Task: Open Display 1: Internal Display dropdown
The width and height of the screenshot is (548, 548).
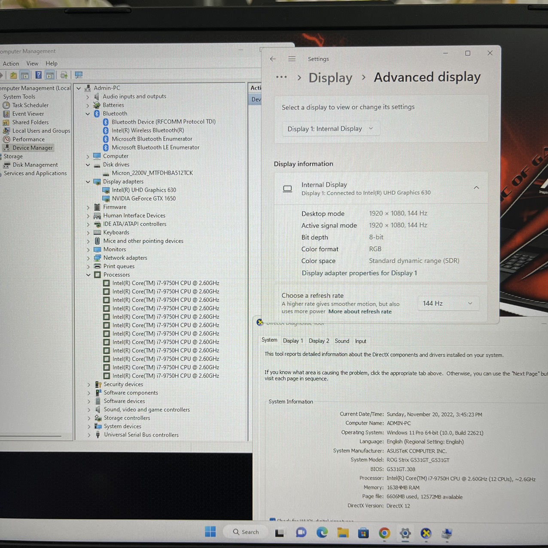Action: (331, 129)
